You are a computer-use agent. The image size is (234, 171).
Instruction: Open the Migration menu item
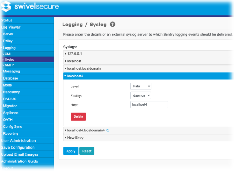(x=27, y=106)
